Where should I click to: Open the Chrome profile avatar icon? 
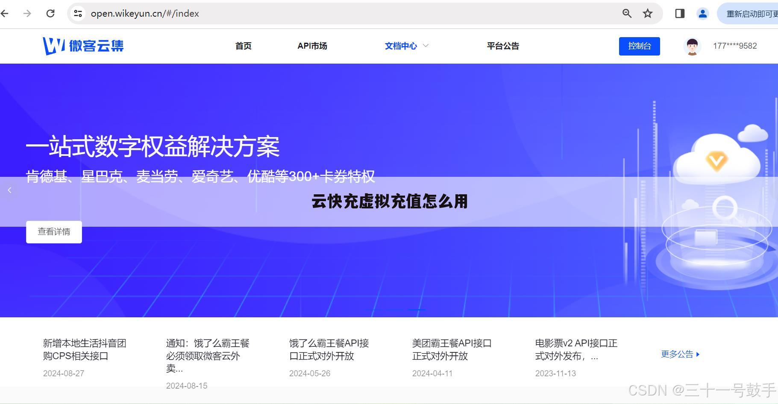coord(702,13)
